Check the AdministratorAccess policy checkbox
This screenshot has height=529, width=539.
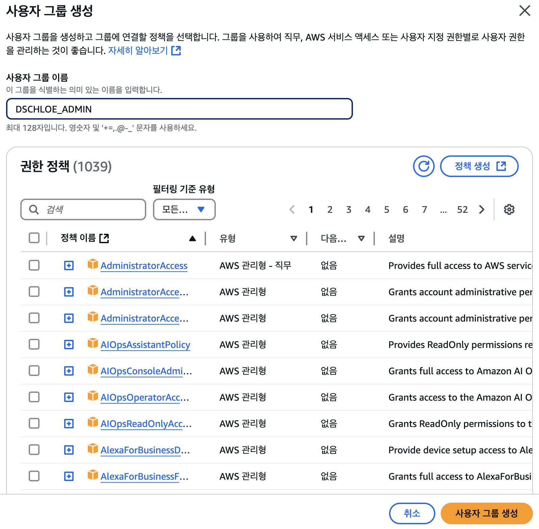pos(34,265)
